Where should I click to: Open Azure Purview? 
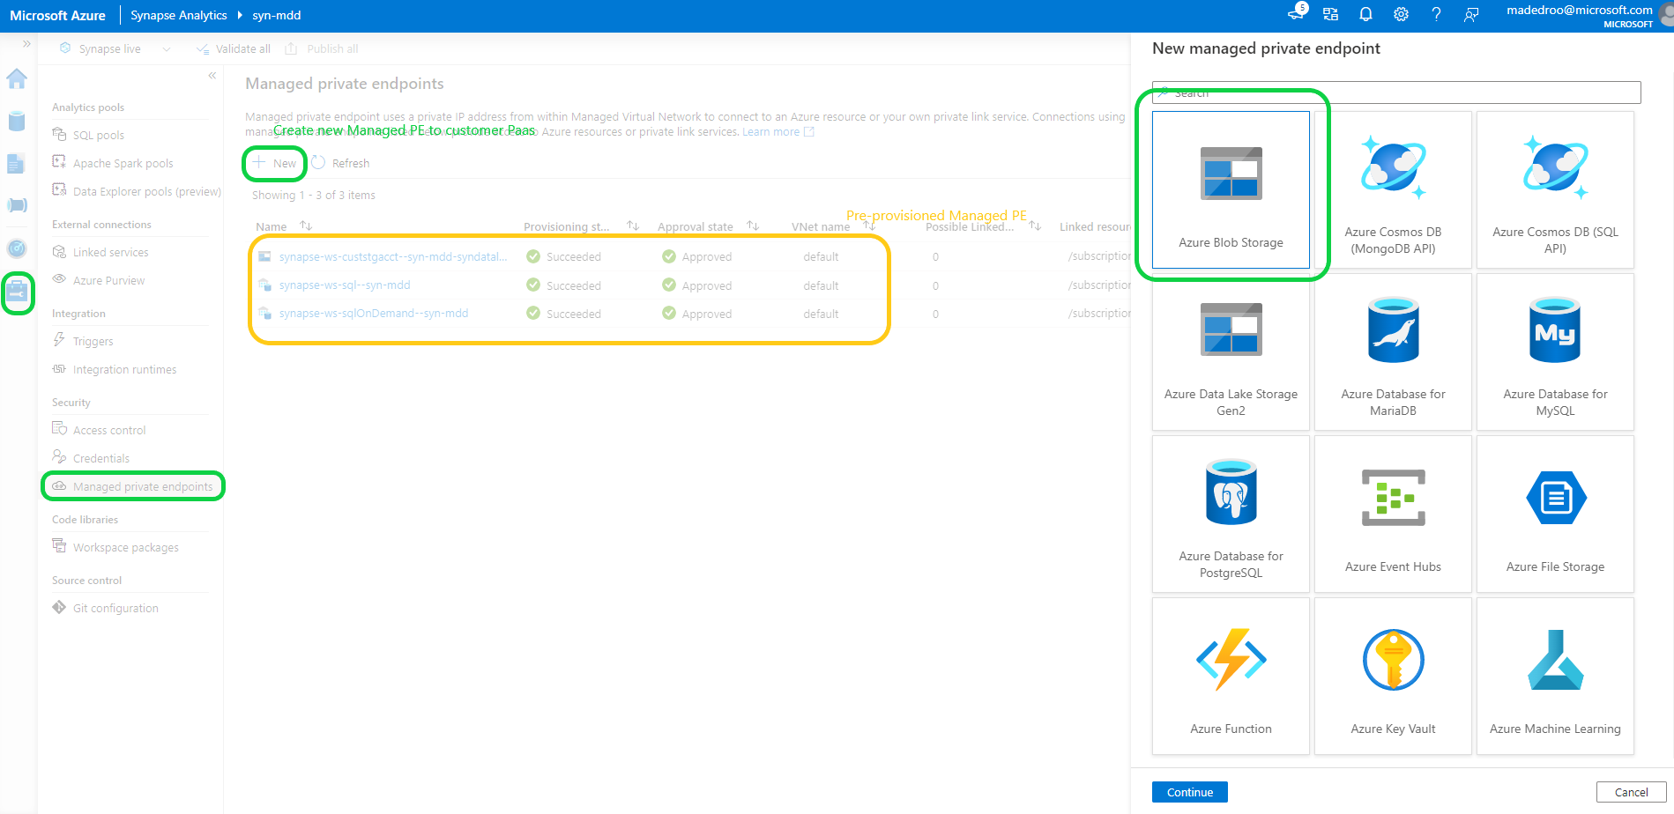click(x=108, y=280)
